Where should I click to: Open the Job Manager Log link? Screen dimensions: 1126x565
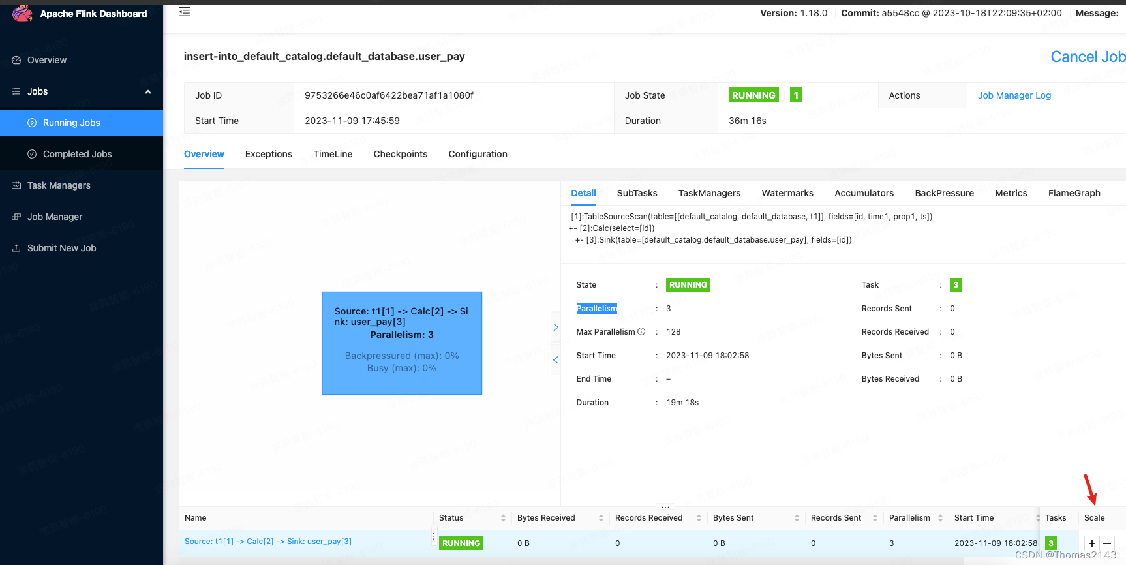click(x=1014, y=95)
